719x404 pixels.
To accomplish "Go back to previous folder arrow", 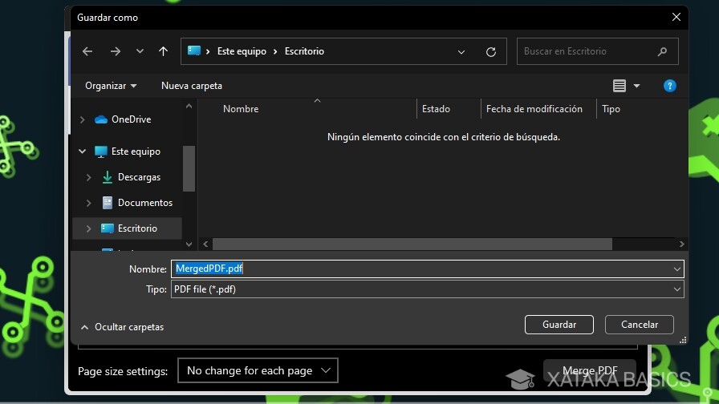I will point(87,51).
